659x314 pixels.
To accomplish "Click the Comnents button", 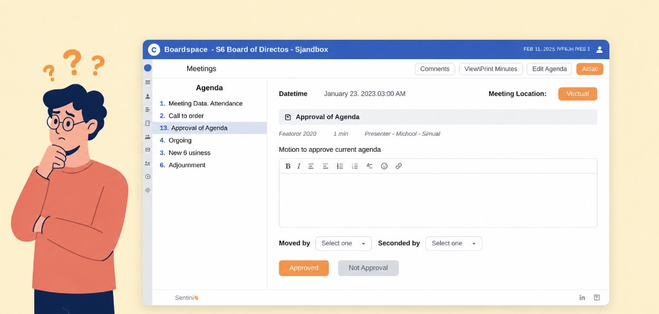I will coord(434,69).
